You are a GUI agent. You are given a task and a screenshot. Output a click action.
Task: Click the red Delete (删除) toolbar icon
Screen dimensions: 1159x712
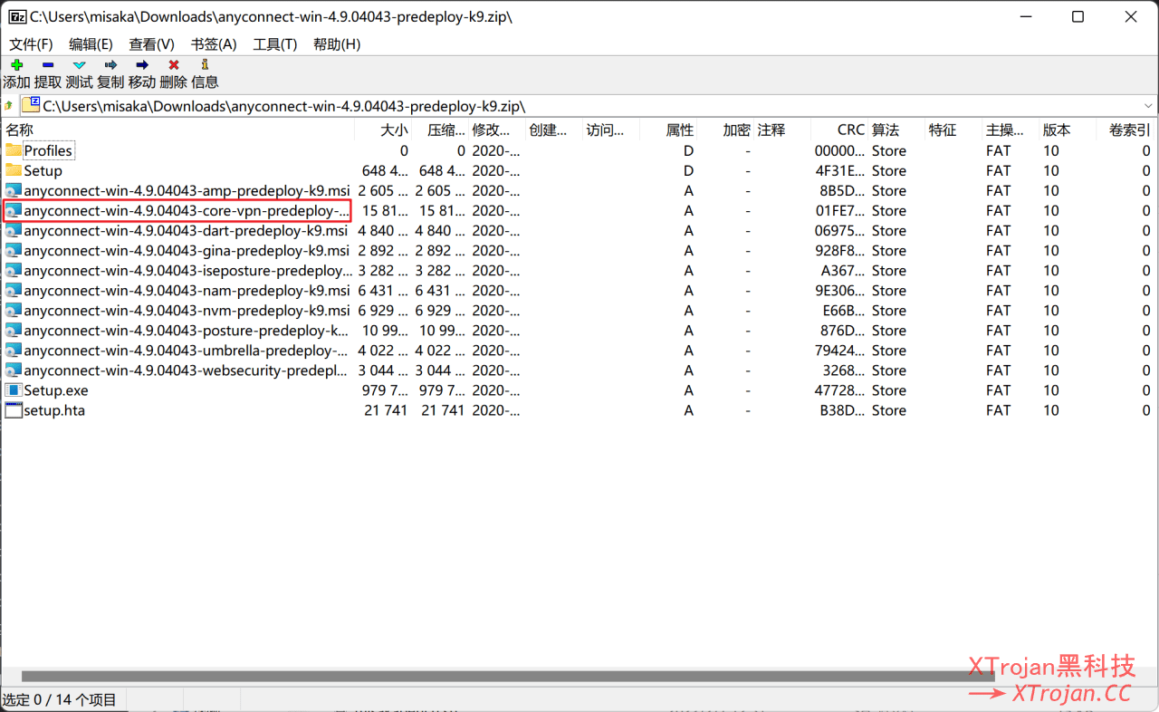pos(173,65)
